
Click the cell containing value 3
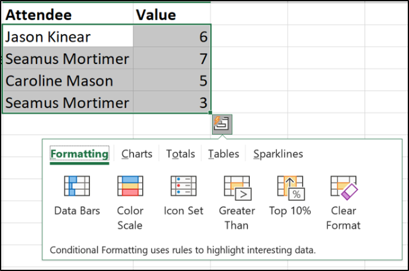[171, 102]
